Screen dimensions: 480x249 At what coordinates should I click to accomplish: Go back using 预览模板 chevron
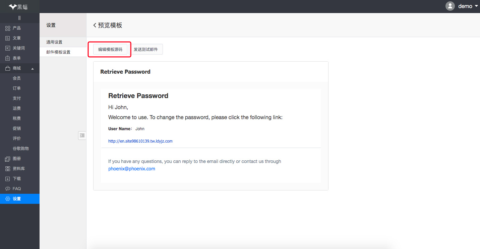[x=95, y=25]
